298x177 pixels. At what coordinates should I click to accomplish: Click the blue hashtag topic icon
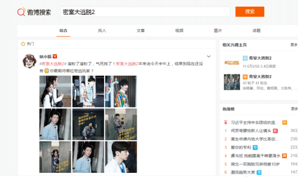click(245, 58)
